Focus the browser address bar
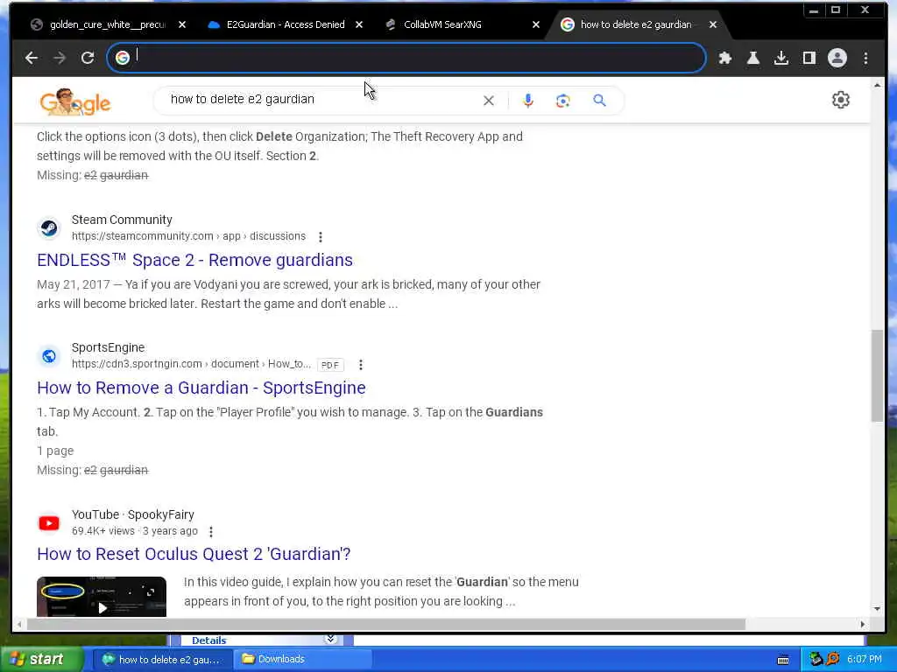Image resolution: width=897 pixels, height=672 pixels. tap(406, 58)
